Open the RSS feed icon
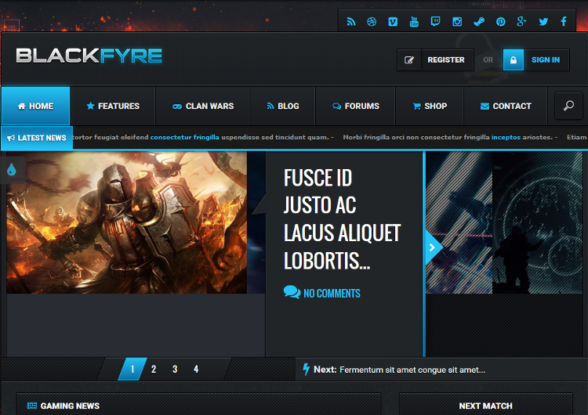The image size is (588, 415). pos(351,22)
